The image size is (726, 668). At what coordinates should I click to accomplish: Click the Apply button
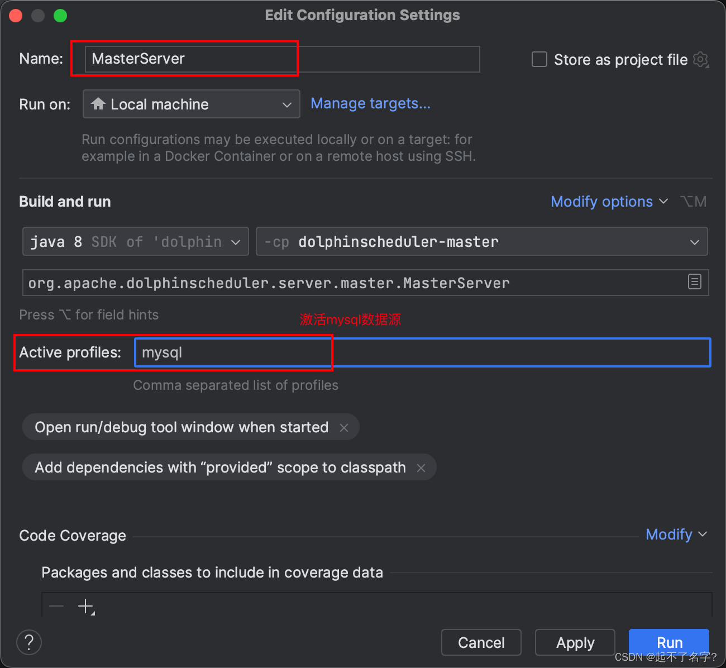pos(575,642)
